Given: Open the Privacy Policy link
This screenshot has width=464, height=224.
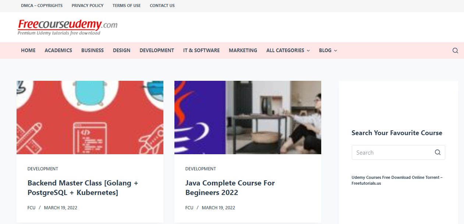Looking at the screenshot, I should click(x=88, y=6).
